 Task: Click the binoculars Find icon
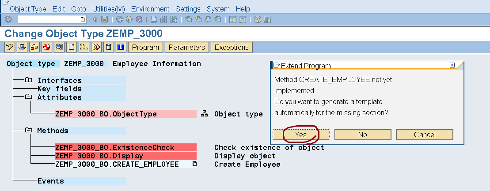[x=163, y=19]
